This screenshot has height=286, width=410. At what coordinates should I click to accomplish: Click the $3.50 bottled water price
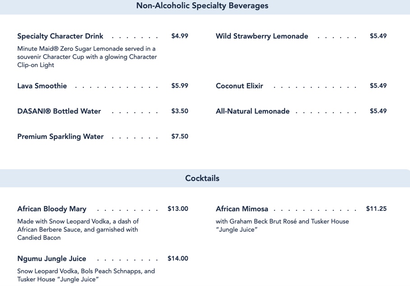pos(180,111)
